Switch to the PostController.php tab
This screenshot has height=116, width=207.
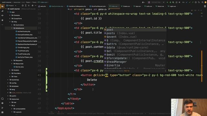56,6
